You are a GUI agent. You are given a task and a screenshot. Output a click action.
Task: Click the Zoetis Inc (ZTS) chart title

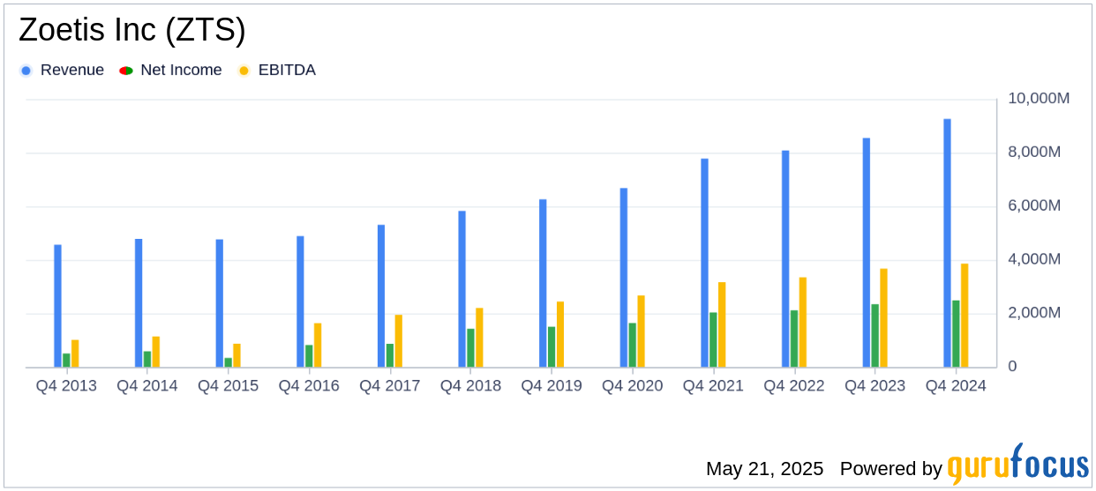131,31
